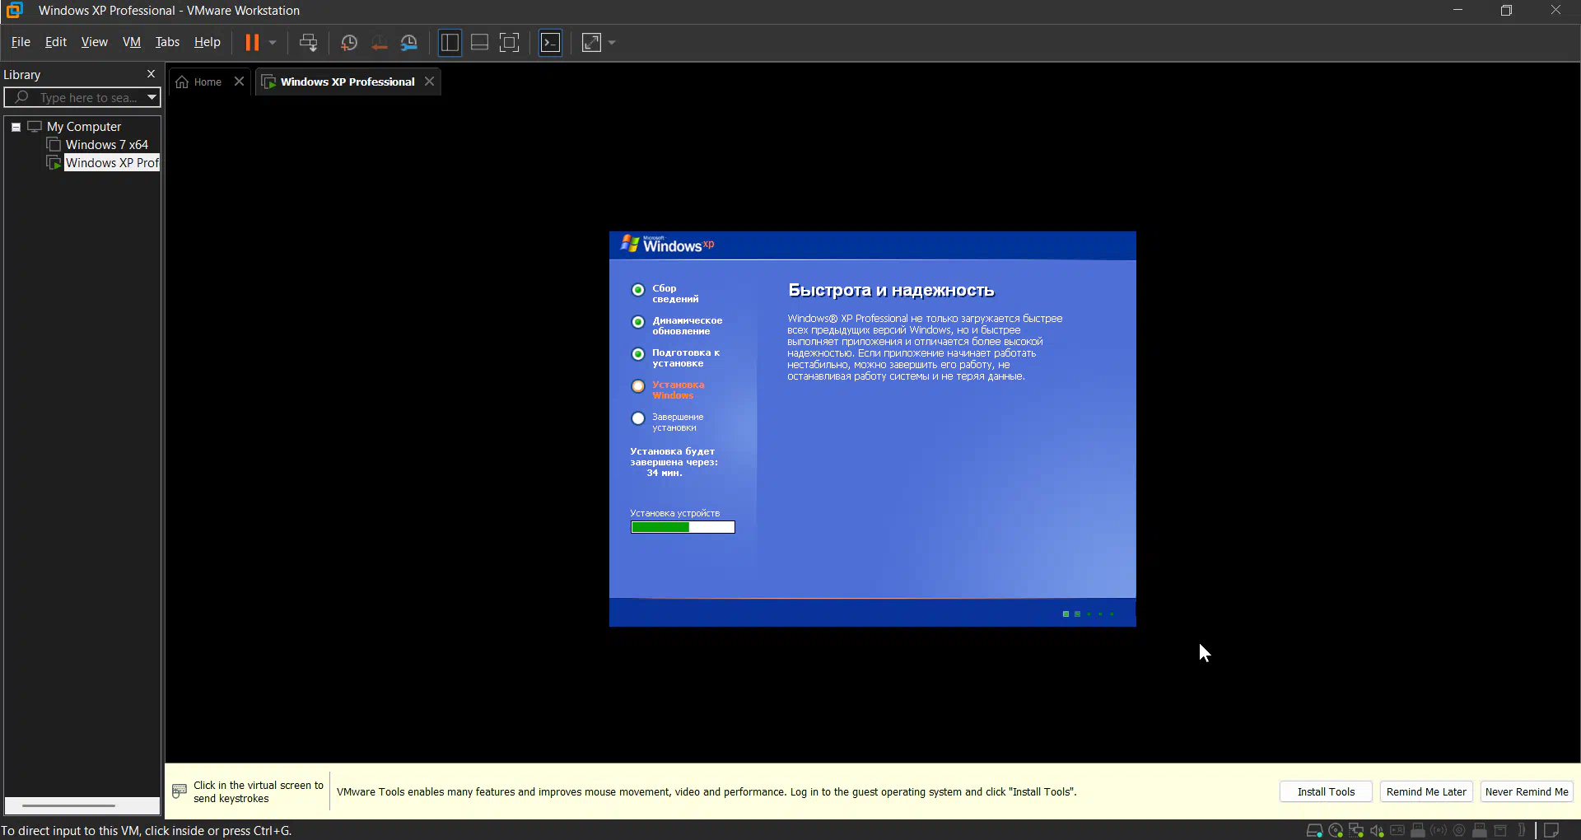The width and height of the screenshot is (1581, 840).
Task: Click the VMware Workstation app logo
Action: coord(15,10)
